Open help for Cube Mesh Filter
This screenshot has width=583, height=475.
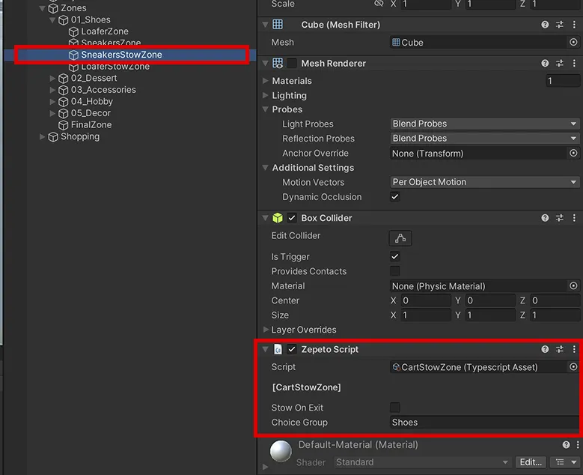(545, 25)
